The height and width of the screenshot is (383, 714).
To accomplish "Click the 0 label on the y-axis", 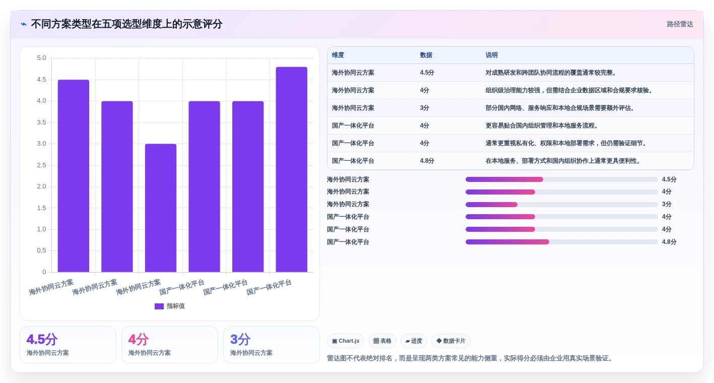I will pyautogui.click(x=44, y=272).
